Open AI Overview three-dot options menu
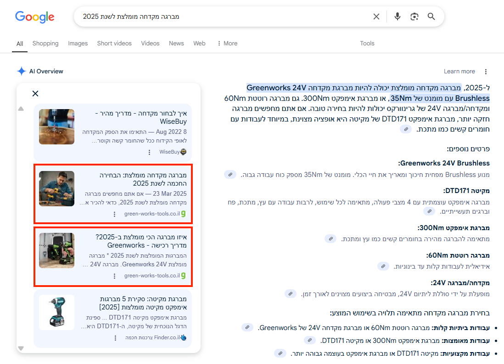The image size is (504, 364). 486,71
